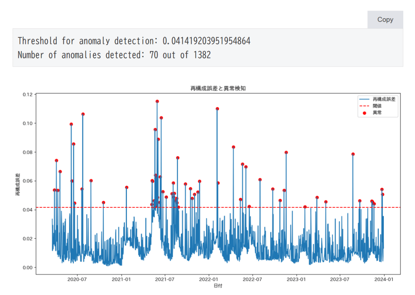Click the 2023-07 x-axis tick label
415x295 pixels.
pyautogui.click(x=339, y=279)
